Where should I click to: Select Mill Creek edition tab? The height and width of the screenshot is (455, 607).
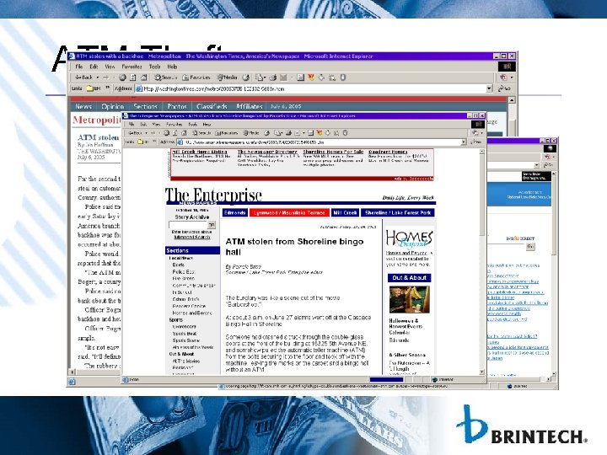point(345,213)
